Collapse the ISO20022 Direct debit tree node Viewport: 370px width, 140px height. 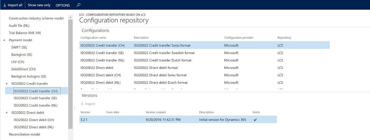pyautogui.click(x=7, y=113)
